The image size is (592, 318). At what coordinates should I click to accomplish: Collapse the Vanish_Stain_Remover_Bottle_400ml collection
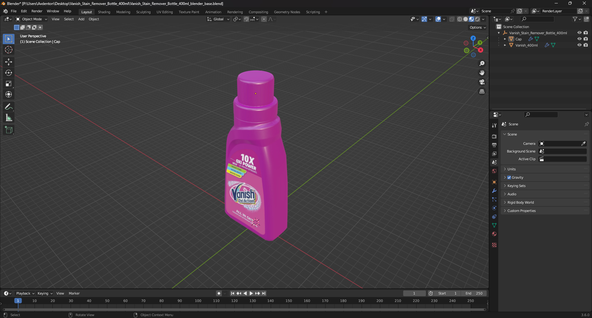(499, 33)
